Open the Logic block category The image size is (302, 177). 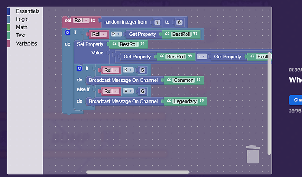point(22,19)
